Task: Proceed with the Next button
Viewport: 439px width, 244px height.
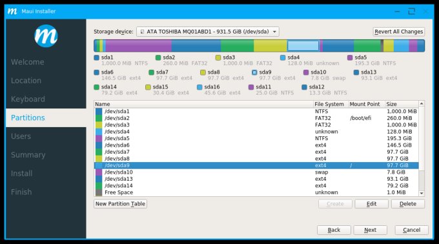Action: point(370,230)
